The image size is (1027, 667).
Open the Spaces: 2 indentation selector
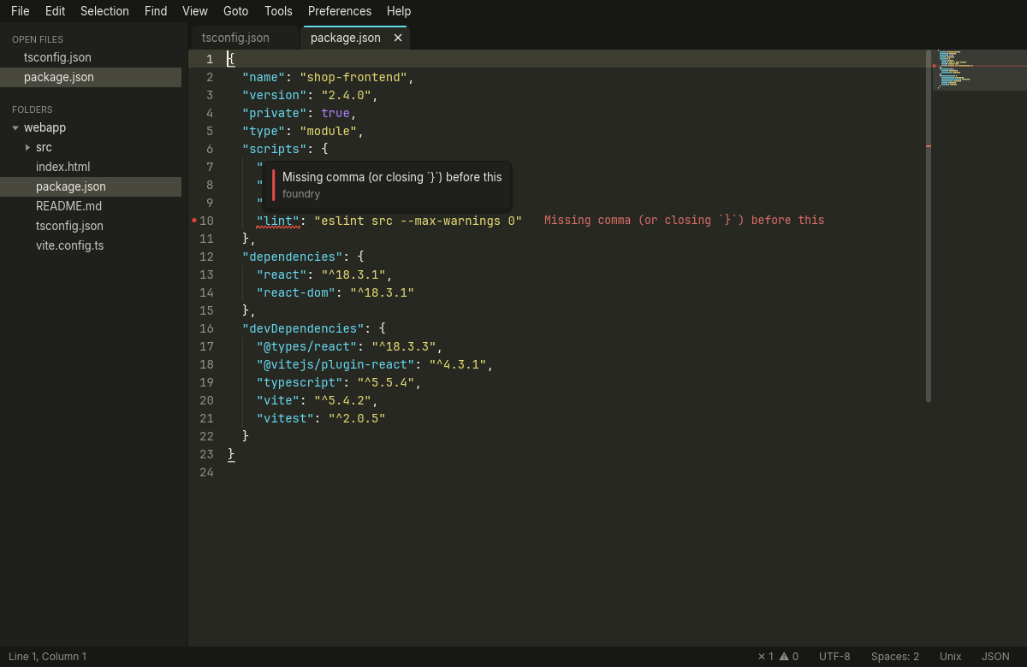(895, 657)
